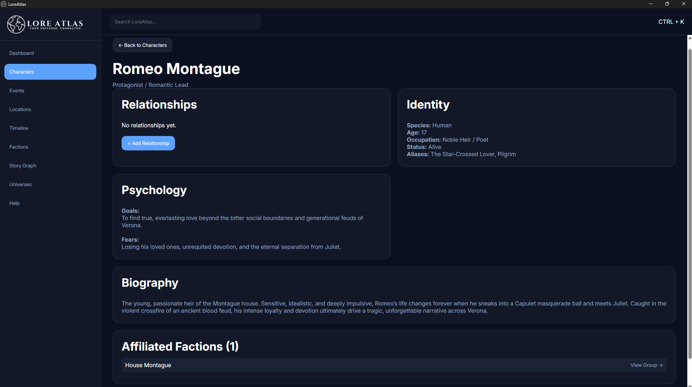The image size is (692, 387).
Task: Restore down the LoreAtlas window
Action: [667, 4]
